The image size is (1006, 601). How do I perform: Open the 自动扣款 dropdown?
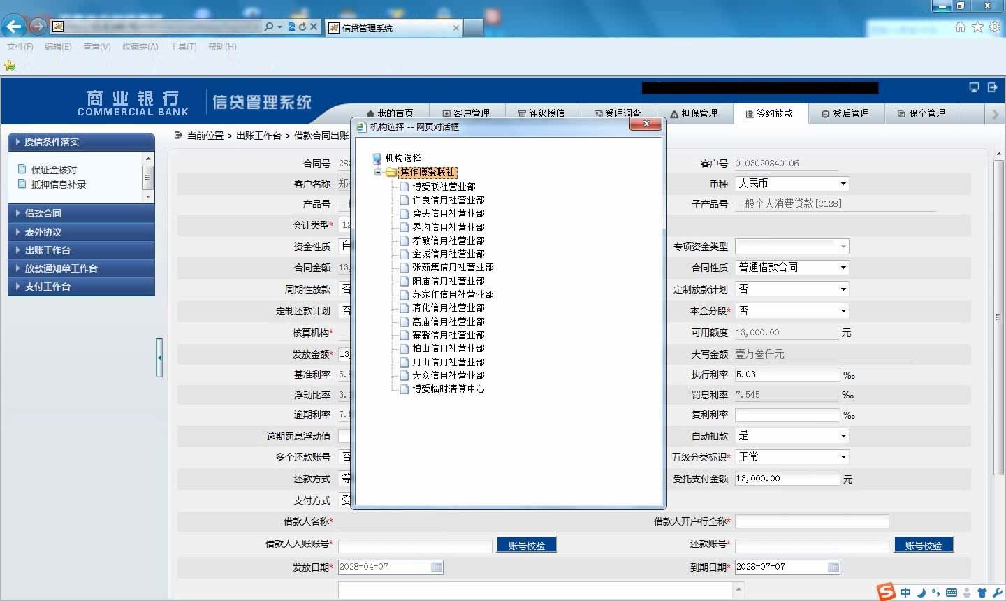(792, 435)
